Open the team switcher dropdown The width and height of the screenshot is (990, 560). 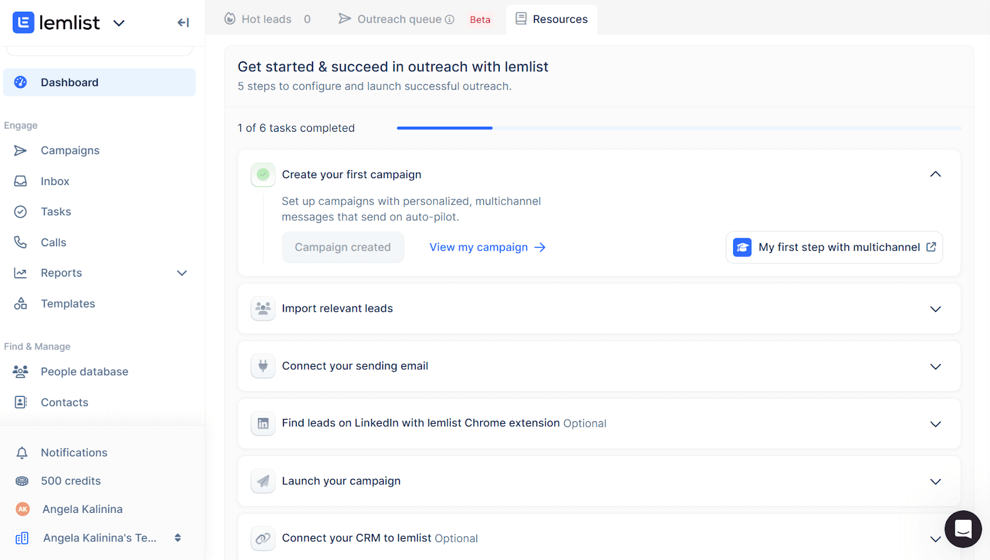178,538
